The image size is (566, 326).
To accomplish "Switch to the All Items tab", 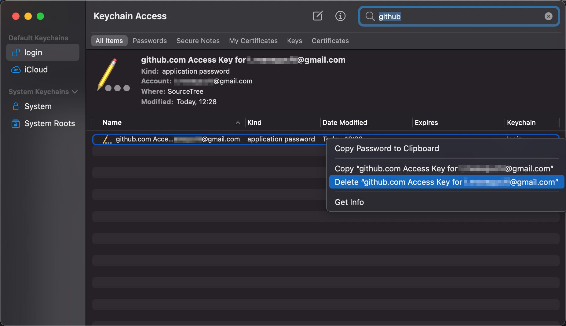I will 109,41.
